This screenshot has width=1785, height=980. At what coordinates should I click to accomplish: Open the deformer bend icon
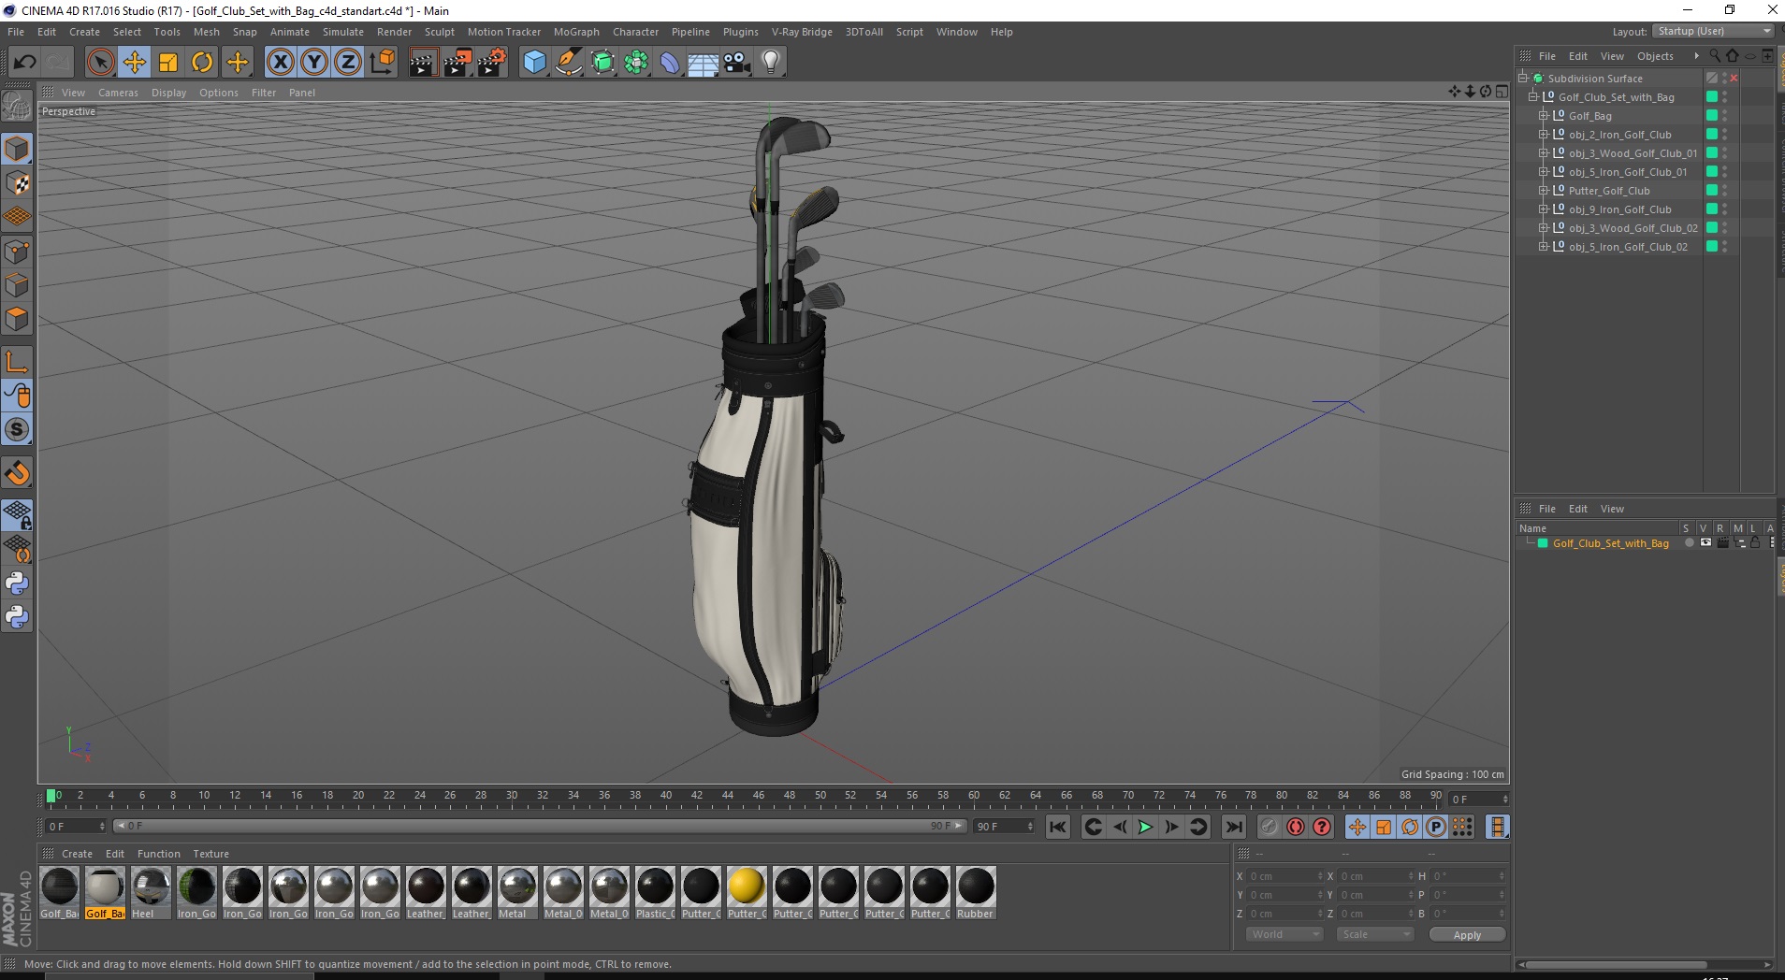point(670,63)
